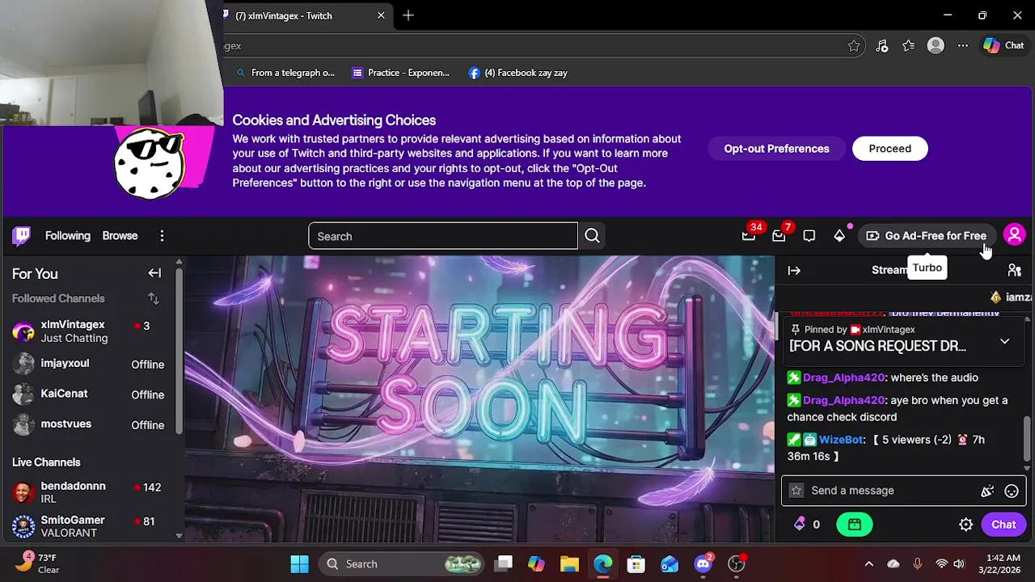The width and height of the screenshot is (1035, 582).
Task: Open browser extensions icon
Action: [881, 46]
